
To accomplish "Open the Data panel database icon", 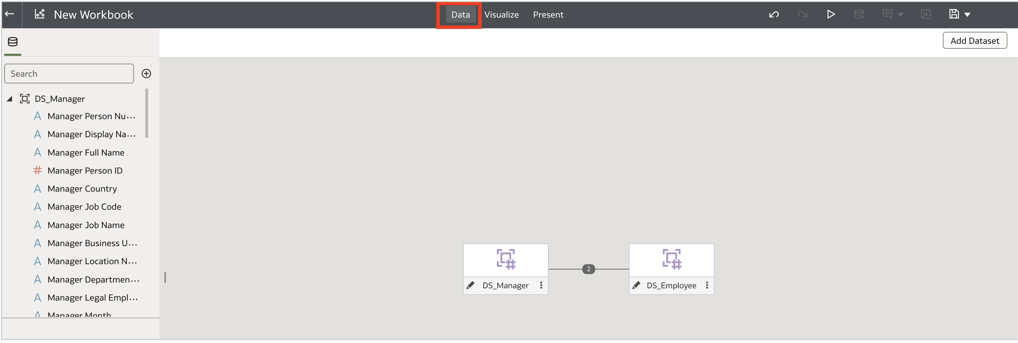I will 13,42.
